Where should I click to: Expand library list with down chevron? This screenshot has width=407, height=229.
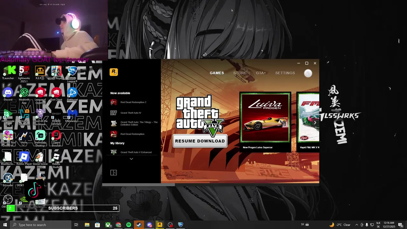coord(131,159)
